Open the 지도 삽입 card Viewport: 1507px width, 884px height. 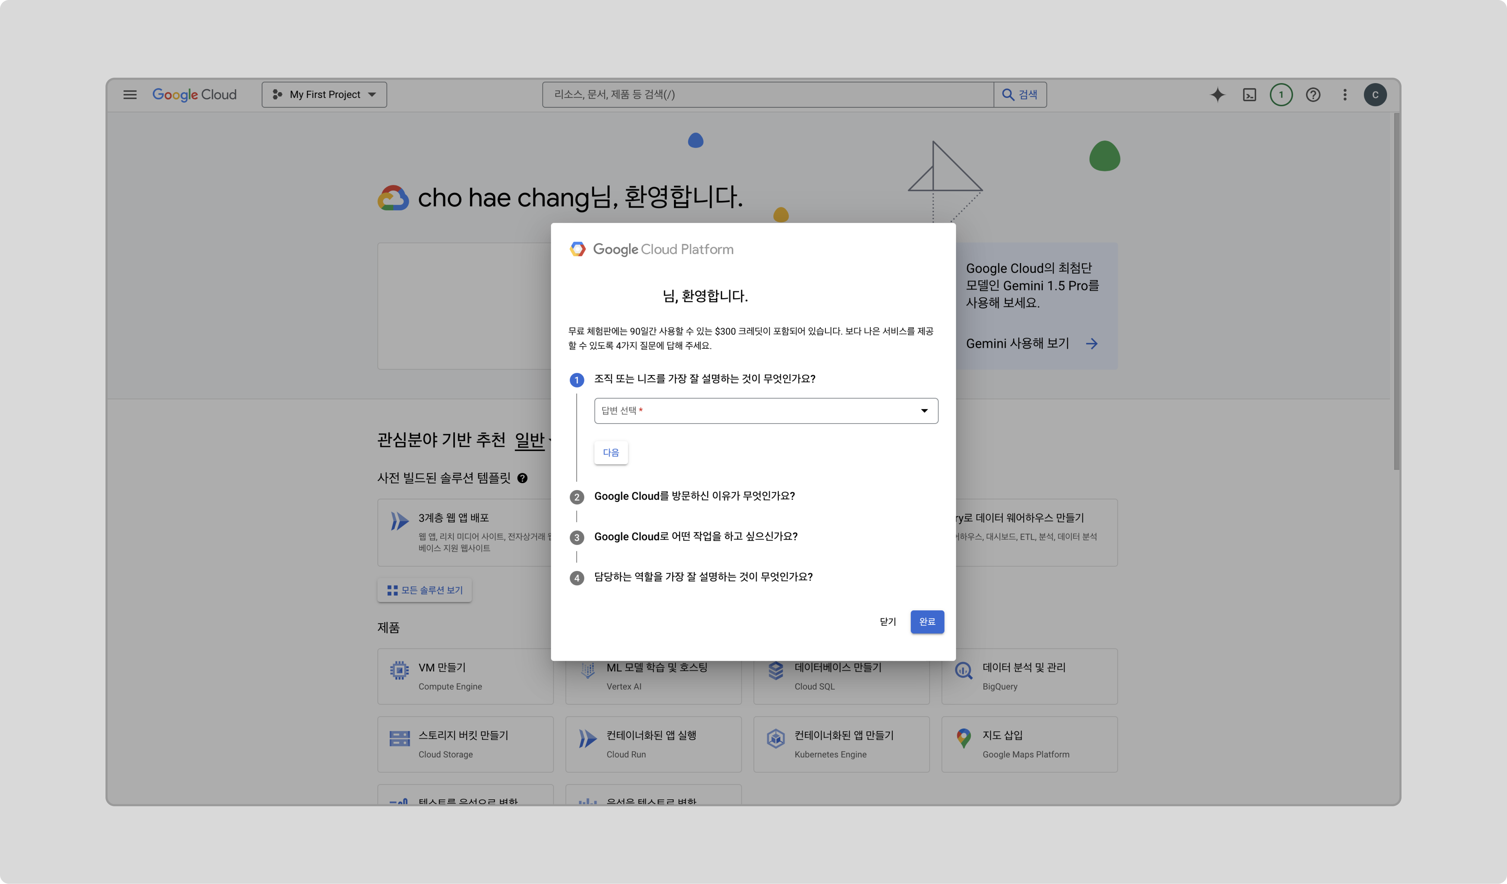pos(1030,745)
